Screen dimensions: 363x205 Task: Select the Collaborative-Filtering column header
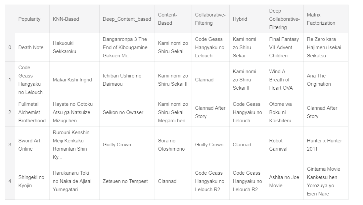(x=210, y=19)
